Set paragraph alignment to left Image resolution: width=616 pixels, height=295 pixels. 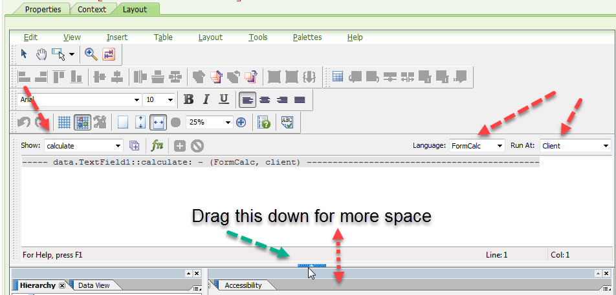coord(247,100)
